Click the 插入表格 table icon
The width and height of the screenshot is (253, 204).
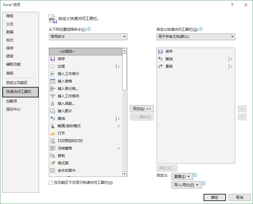53,81
